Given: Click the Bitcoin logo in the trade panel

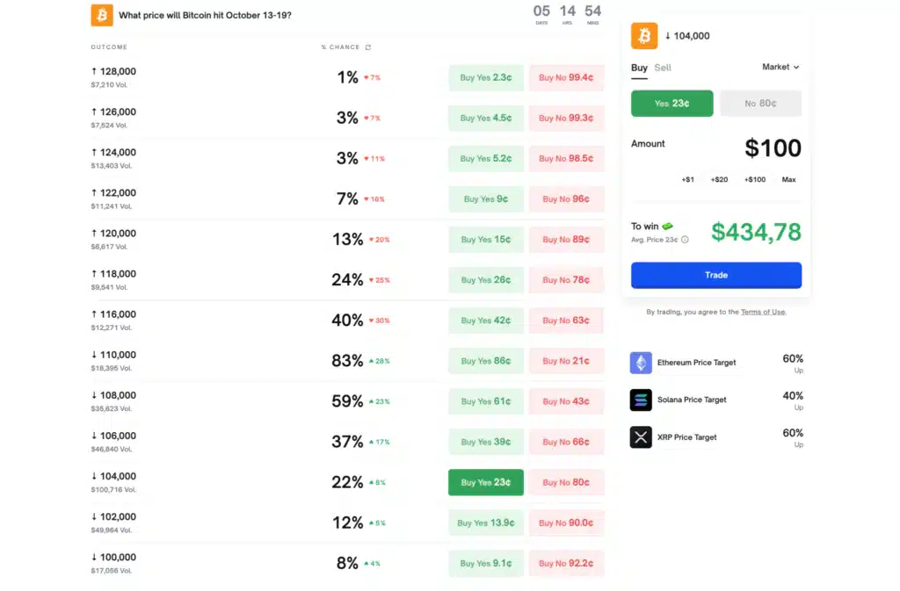Looking at the screenshot, I should point(645,36).
